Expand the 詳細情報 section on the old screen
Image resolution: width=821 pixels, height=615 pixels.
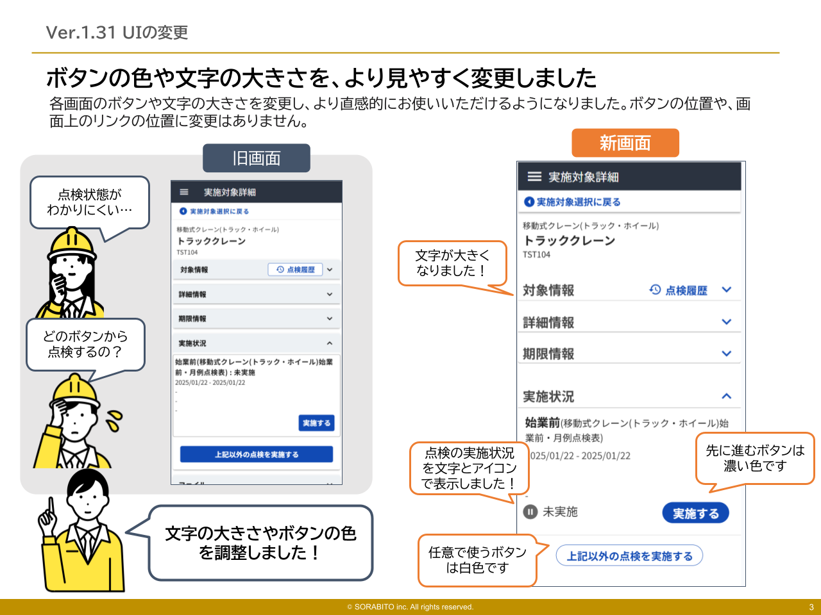click(x=329, y=294)
